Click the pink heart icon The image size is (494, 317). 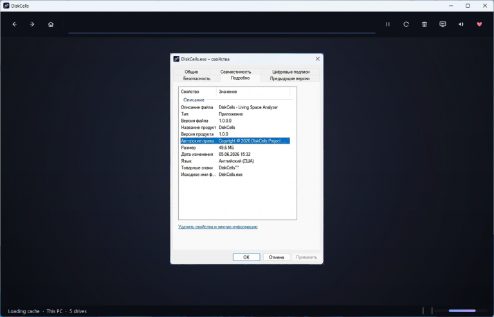click(479, 24)
